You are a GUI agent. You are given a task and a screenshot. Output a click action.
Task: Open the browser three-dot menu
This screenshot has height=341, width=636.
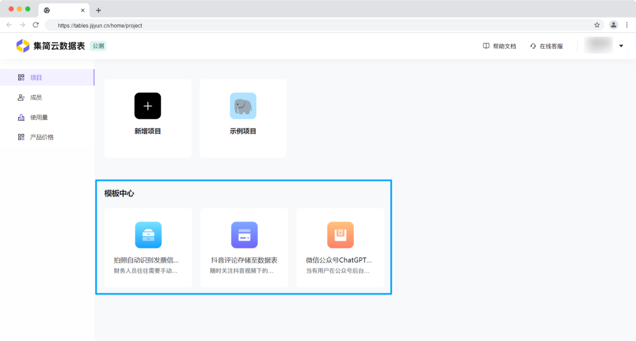pos(627,25)
